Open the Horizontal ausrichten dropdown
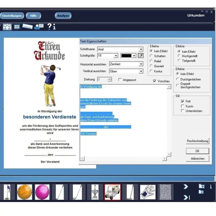 141,64
